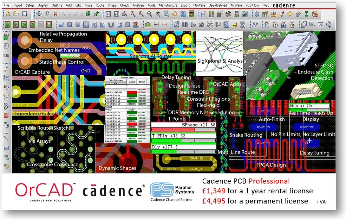This screenshot has height=219, width=346.
Task: Click the Dly +177.3 meter bar
Action: [183, 149]
